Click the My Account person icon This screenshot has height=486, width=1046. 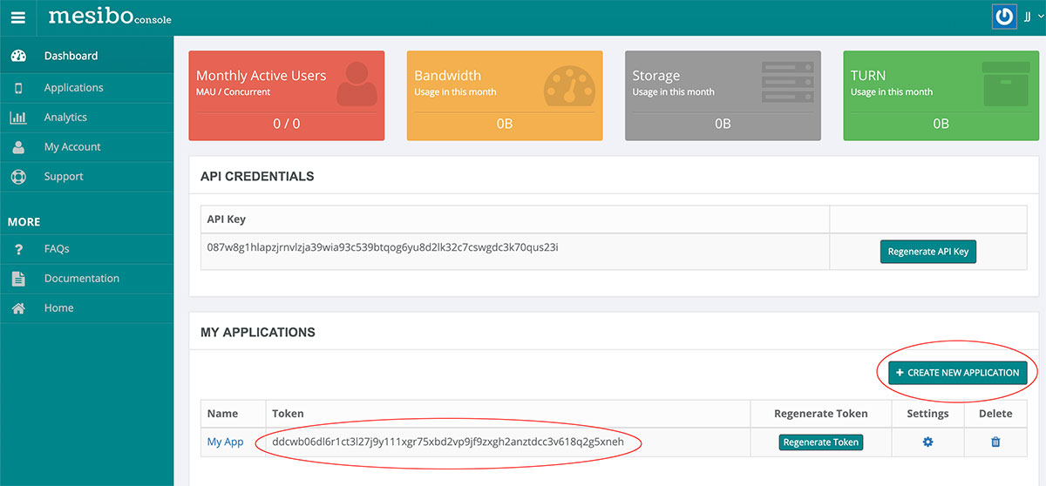[x=18, y=147]
